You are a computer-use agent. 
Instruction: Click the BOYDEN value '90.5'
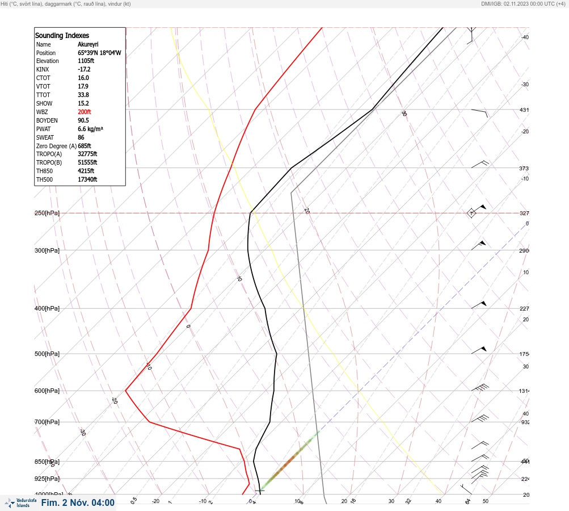pos(83,120)
